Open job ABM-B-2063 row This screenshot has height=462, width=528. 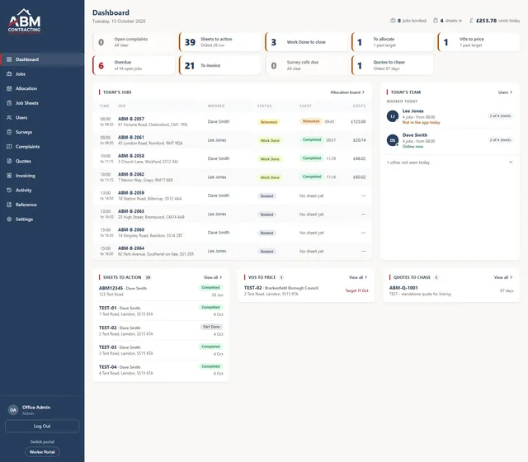coord(233,214)
